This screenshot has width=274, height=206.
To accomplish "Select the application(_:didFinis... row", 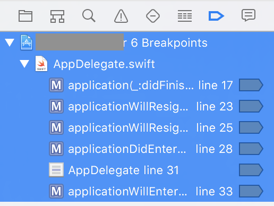I will (137, 85).
